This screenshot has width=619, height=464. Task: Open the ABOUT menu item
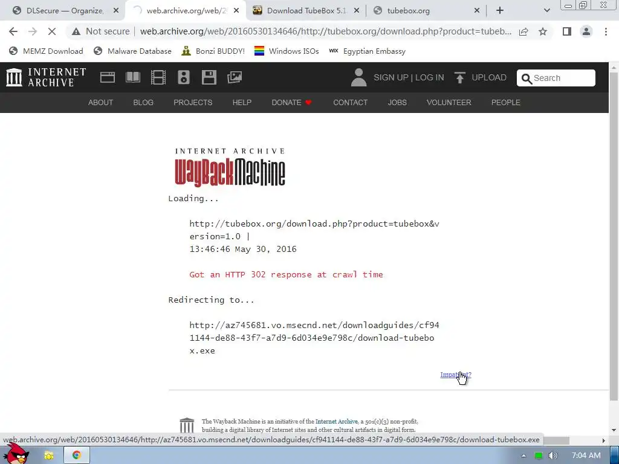pos(100,103)
